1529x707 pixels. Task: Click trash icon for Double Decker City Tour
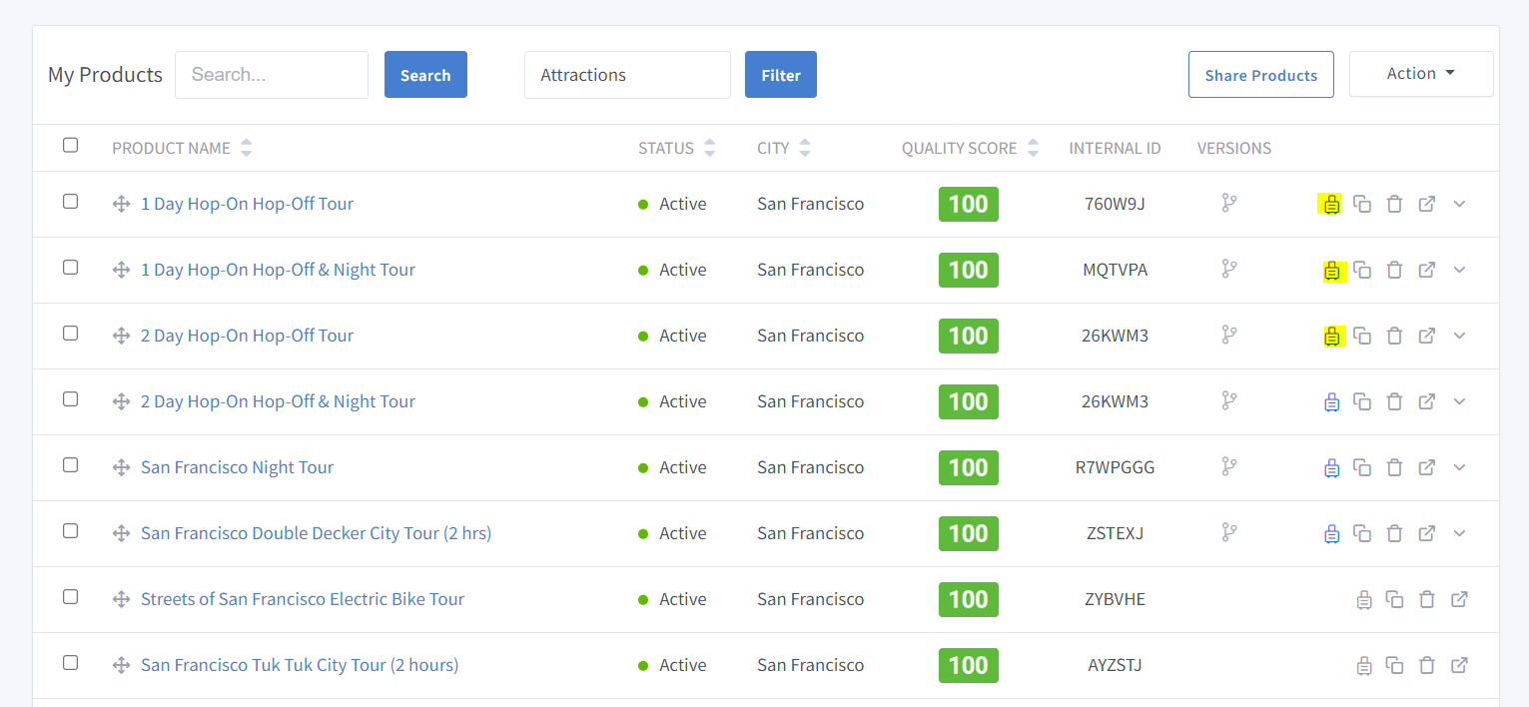click(1395, 533)
